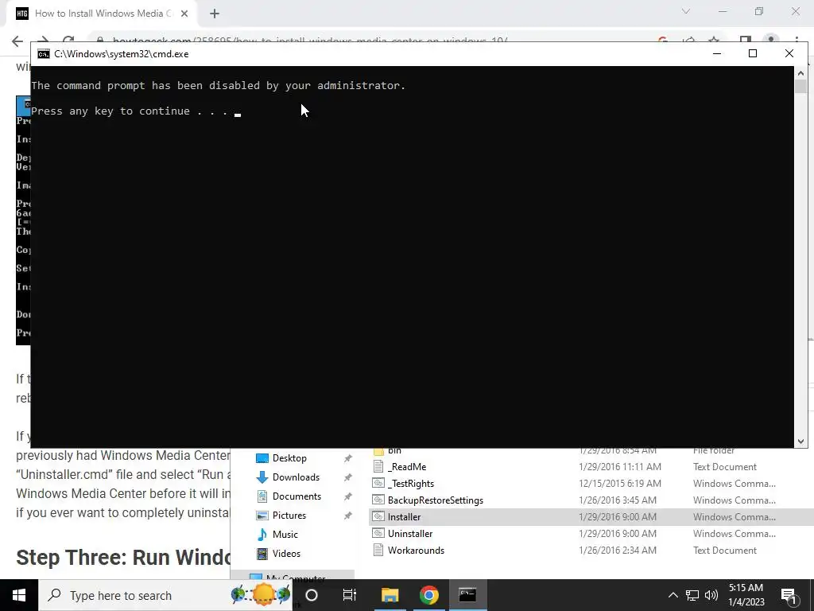The height and width of the screenshot is (611, 814).
Task: Select the Uninstaller command file icon
Action: (x=378, y=533)
